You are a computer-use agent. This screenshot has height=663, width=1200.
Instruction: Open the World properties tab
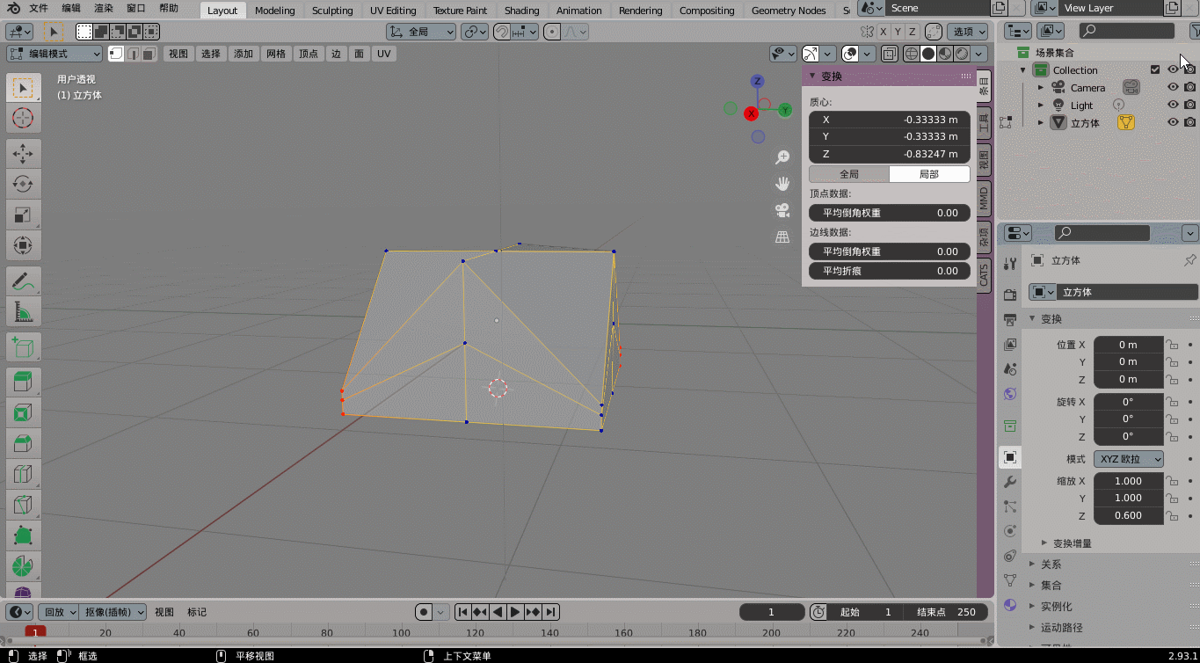(1010, 394)
